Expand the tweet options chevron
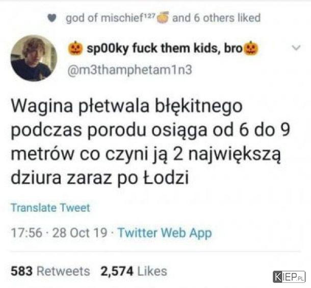The width and height of the screenshot is (311, 288). (x=296, y=47)
